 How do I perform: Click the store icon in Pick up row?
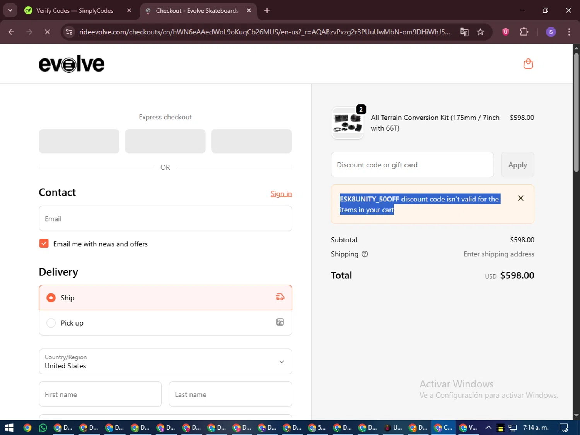280,322
